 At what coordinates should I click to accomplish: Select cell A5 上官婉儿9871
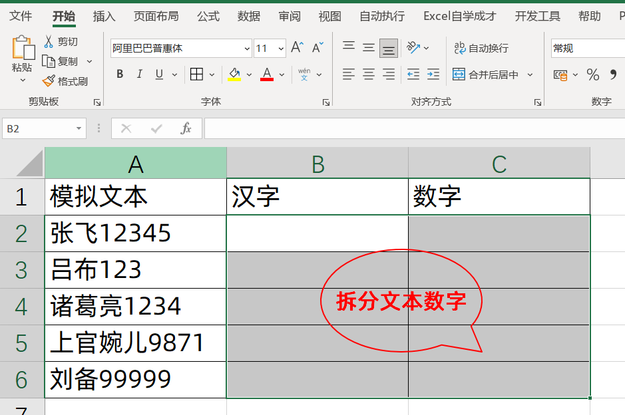[136, 343]
